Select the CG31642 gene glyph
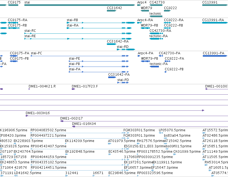 click(x=111, y=11)
